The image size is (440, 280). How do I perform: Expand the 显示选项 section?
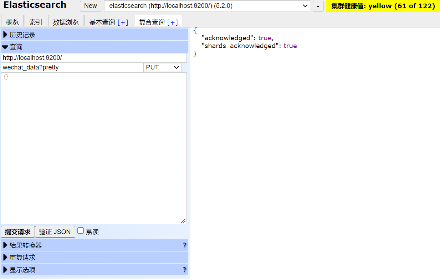coord(94,270)
